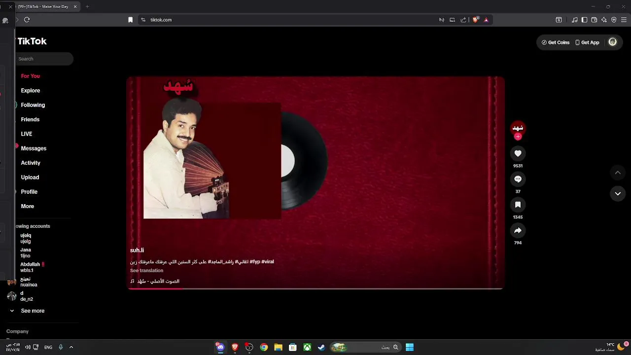This screenshot has width=631, height=355.
Task: Open Messages in the sidebar
Action: (x=34, y=148)
